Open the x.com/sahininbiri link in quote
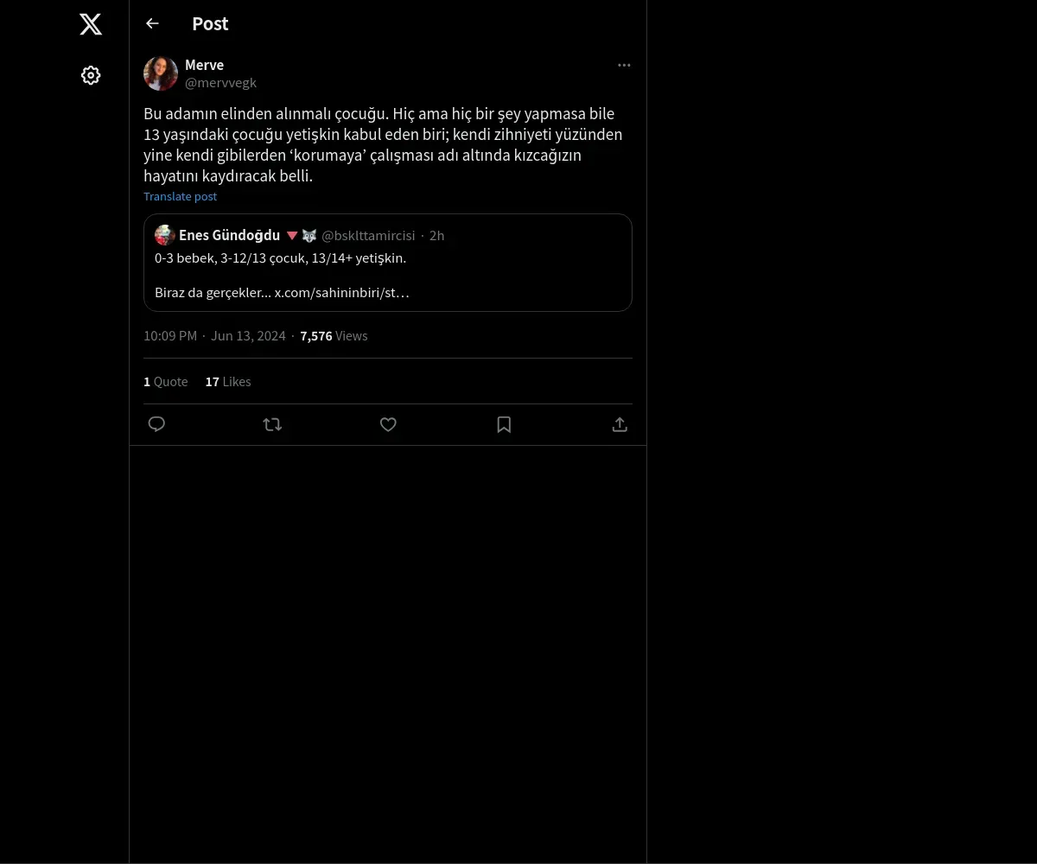Screen dimensions: 1037x864 (341, 292)
